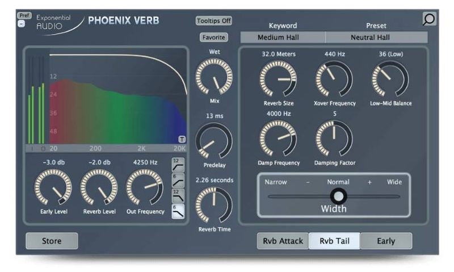Click the 200 frequency axis label

[x=95, y=149]
